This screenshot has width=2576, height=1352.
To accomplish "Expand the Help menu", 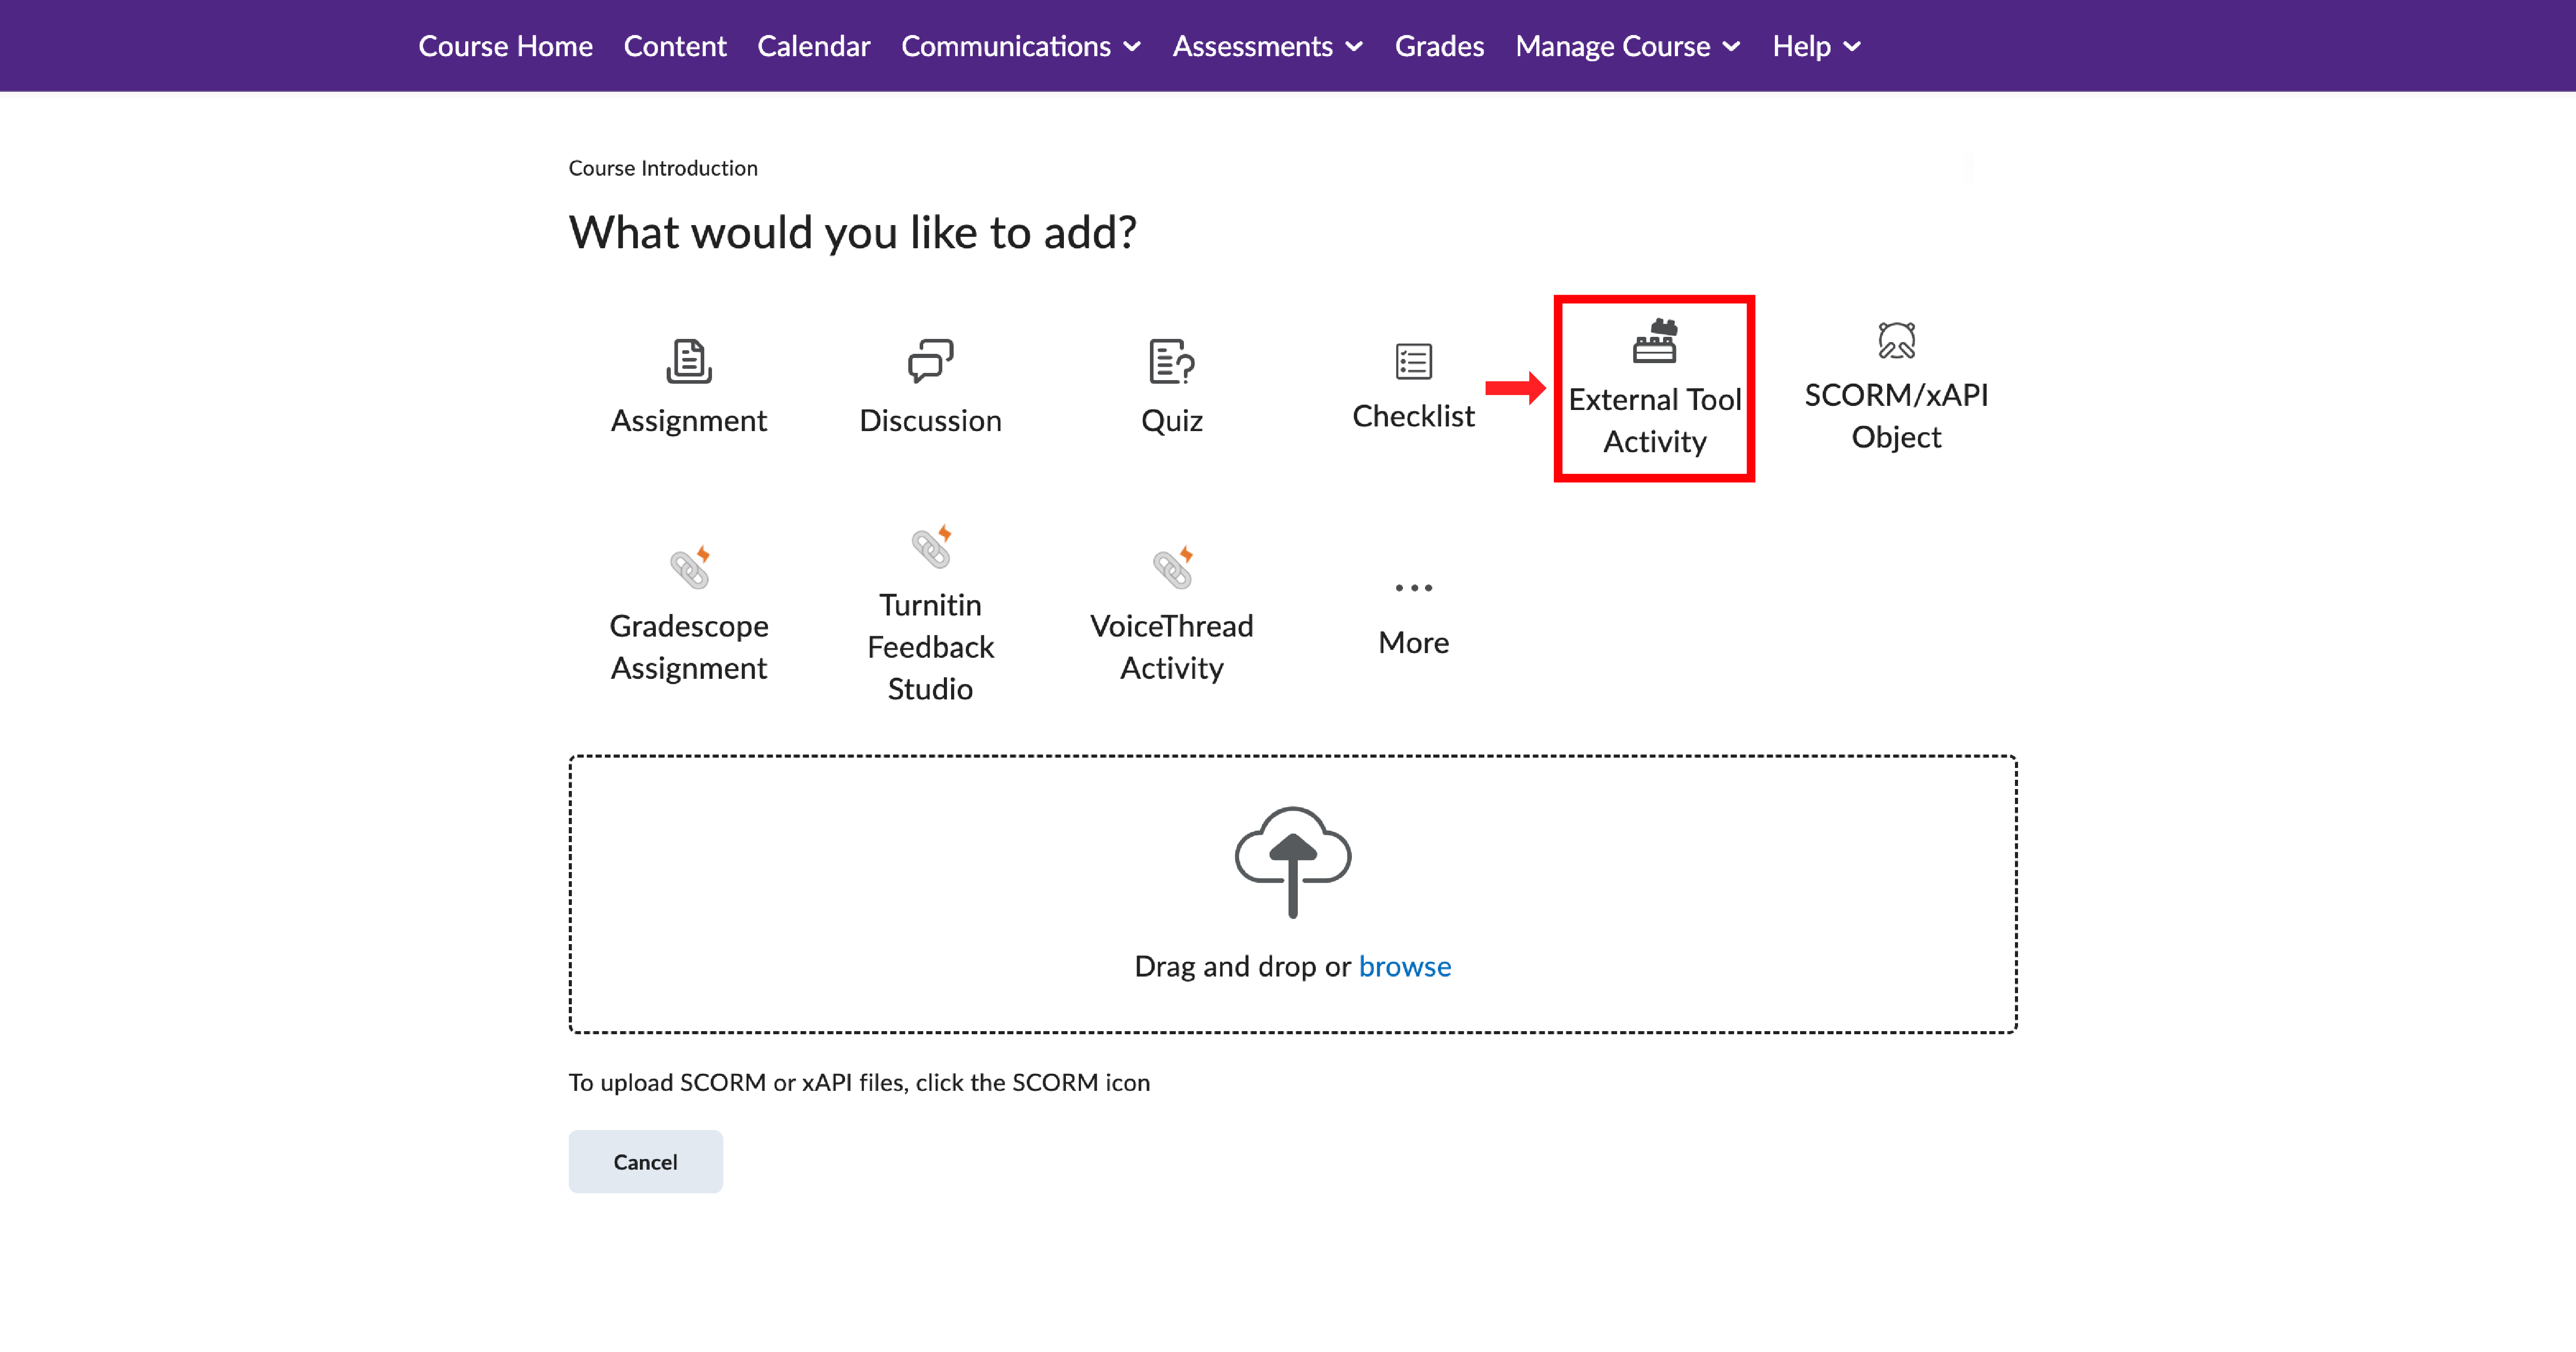I will (1815, 45).
